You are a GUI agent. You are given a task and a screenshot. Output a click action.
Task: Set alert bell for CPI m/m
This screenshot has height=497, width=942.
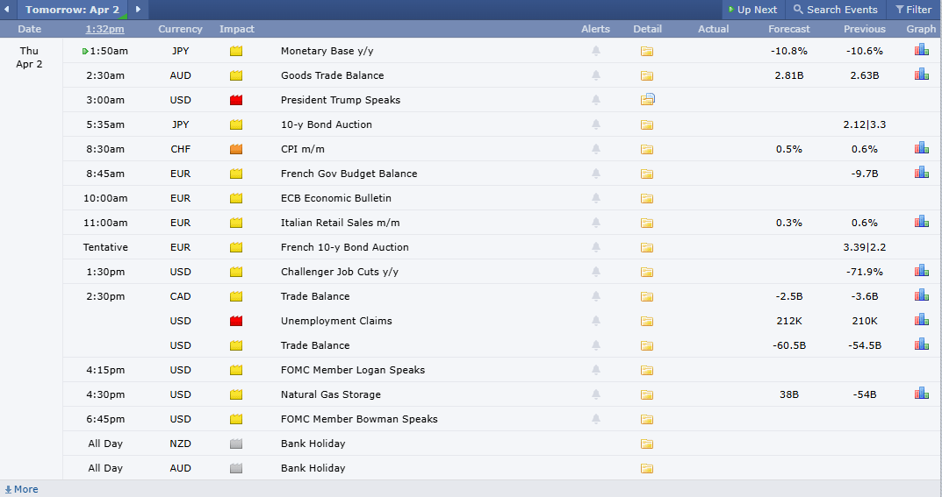pyautogui.click(x=596, y=149)
